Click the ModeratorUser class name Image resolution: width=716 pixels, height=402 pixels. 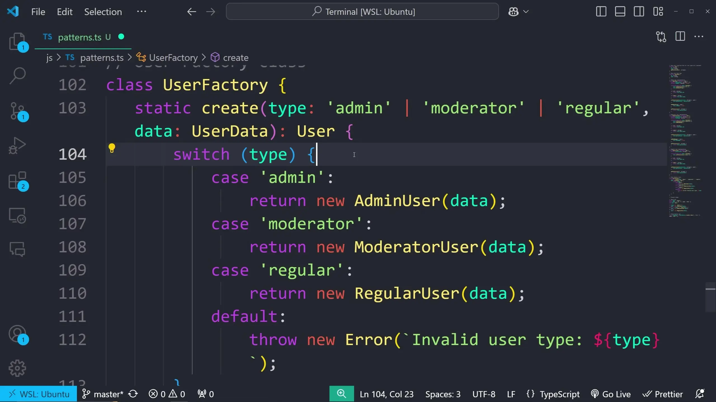coord(416,247)
